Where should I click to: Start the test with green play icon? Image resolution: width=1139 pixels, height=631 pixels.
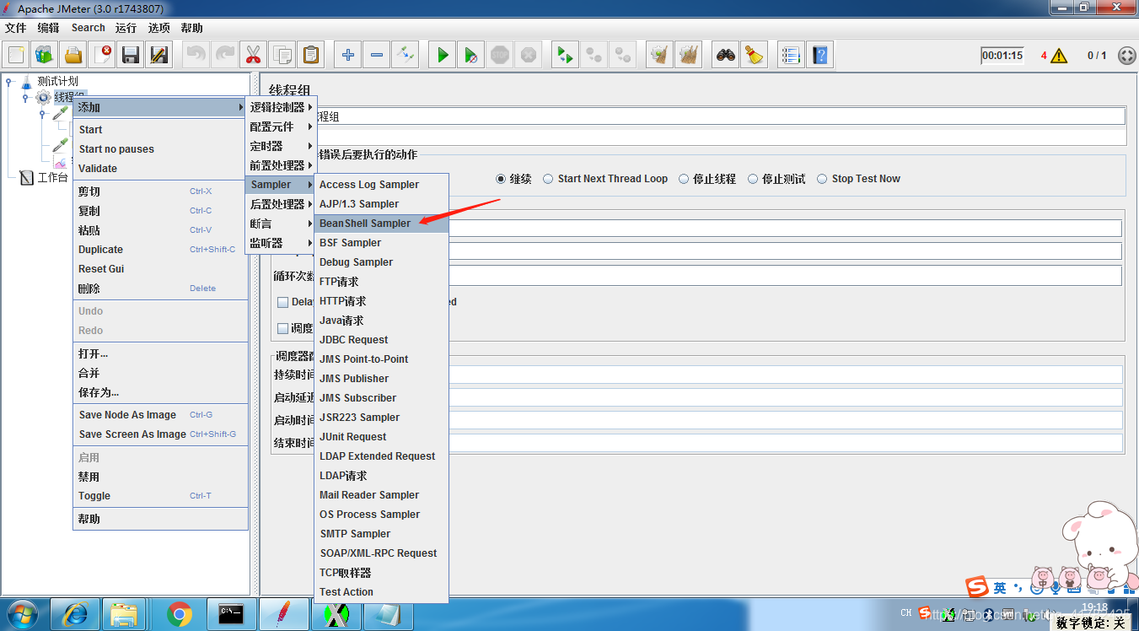pos(443,56)
